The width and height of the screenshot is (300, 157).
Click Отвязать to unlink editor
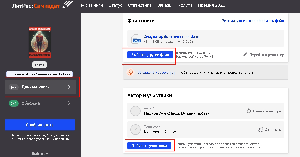(x=273, y=130)
